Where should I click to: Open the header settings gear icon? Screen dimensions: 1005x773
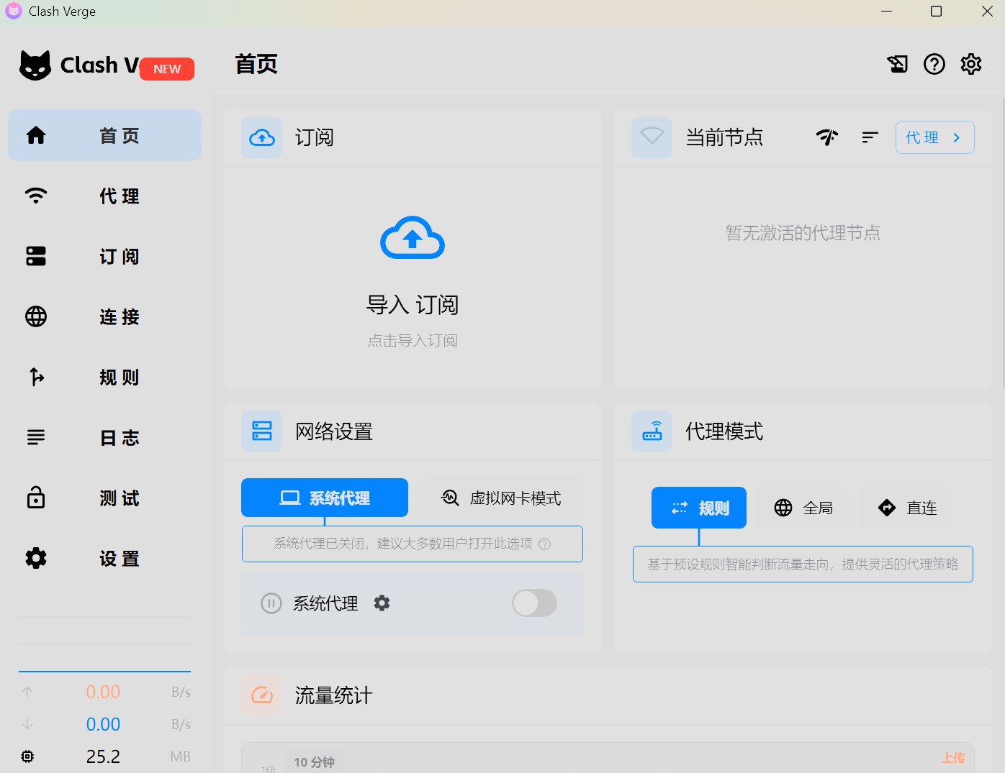971,64
